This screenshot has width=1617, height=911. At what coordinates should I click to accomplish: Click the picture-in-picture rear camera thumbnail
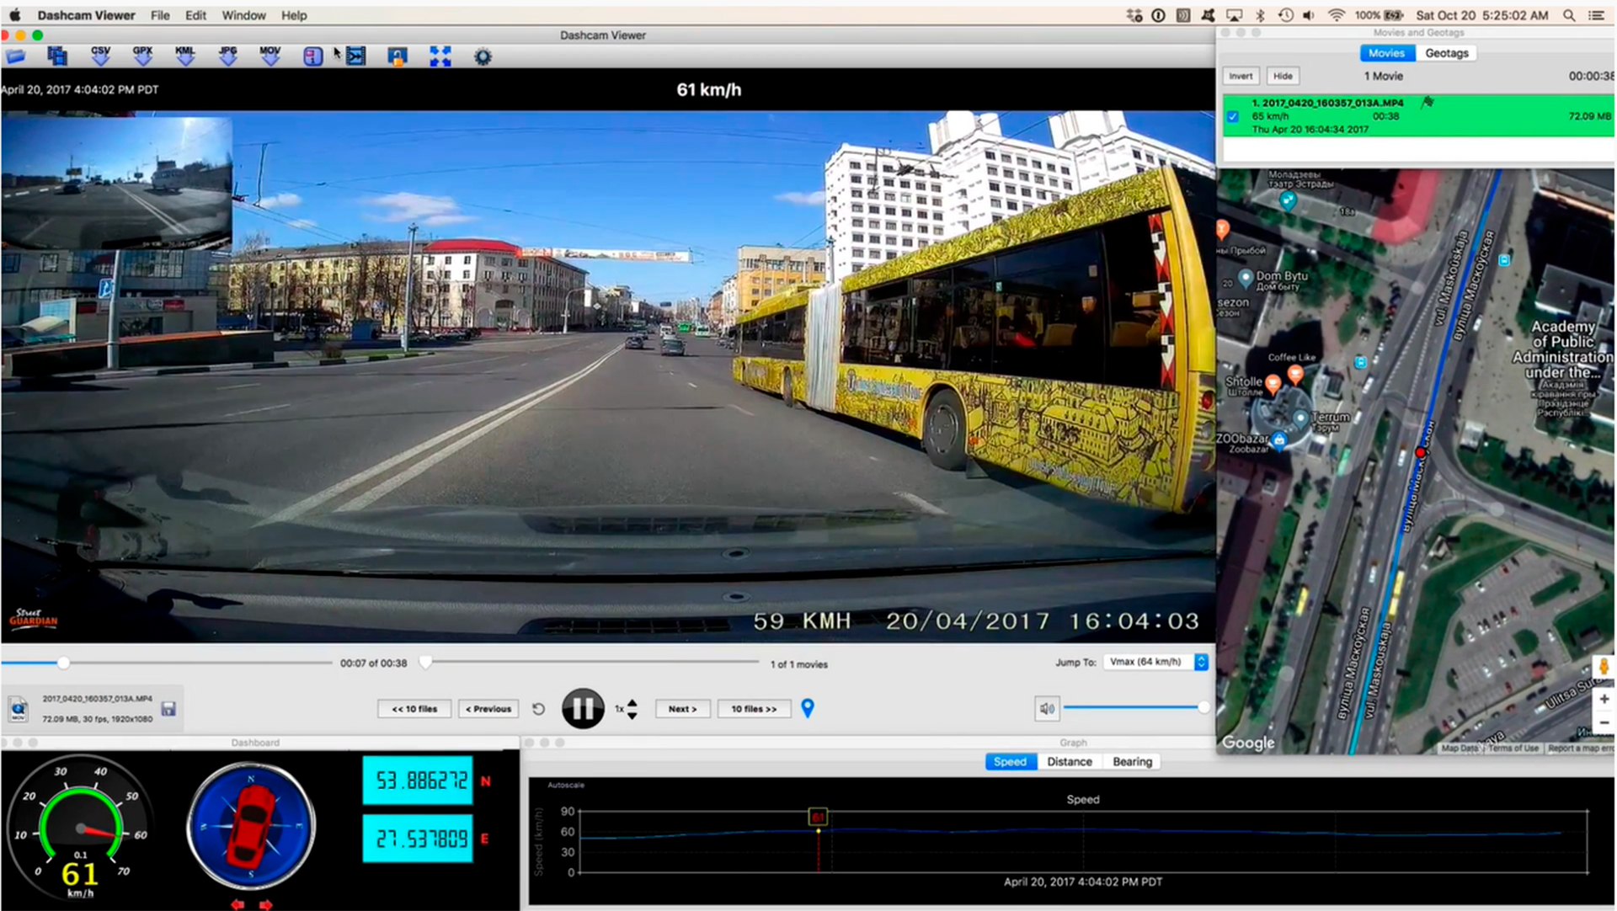(x=116, y=183)
